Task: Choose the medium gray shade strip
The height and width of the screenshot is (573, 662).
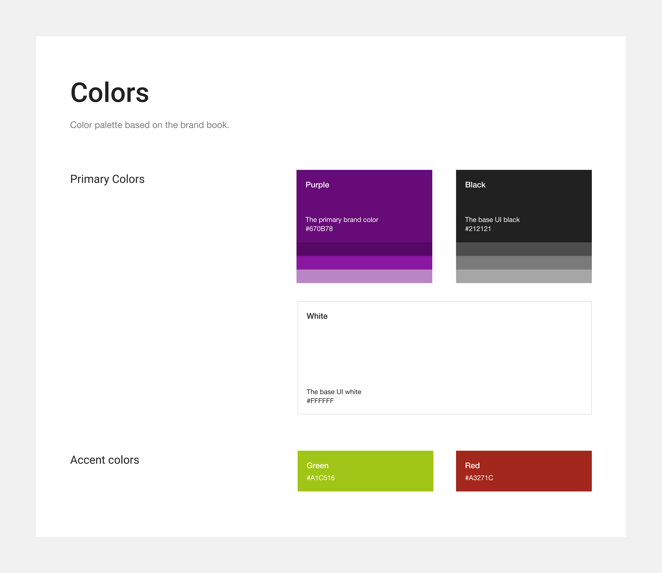Action: (x=524, y=262)
